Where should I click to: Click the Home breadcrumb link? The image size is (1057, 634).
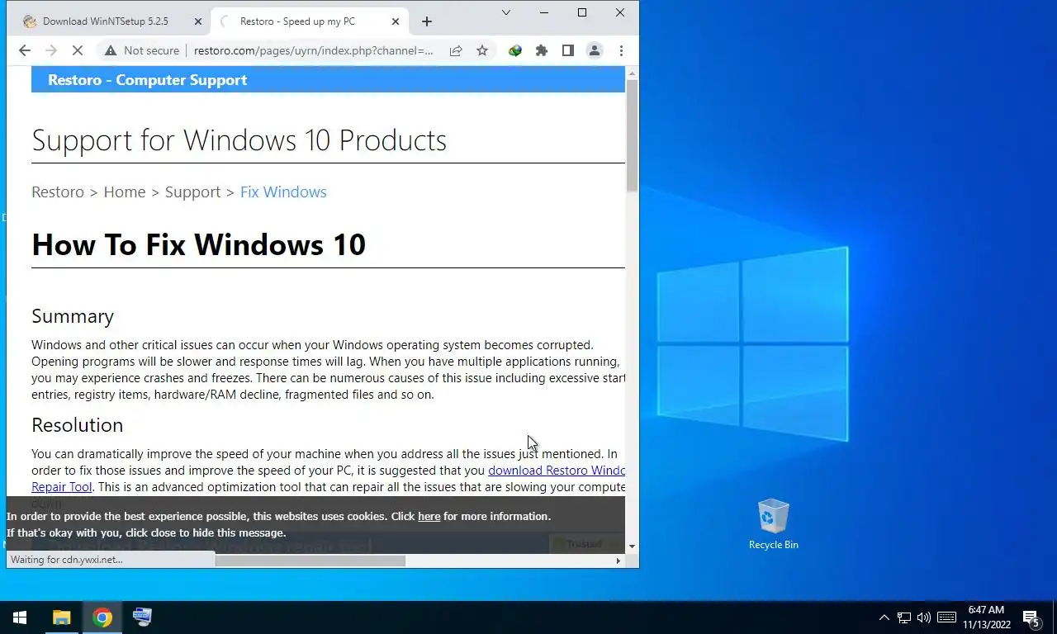tap(125, 192)
